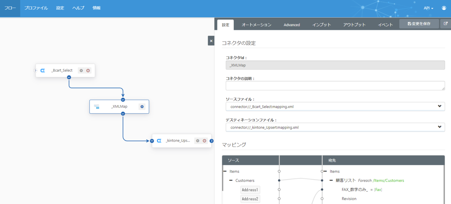Click the output port below _XMLMap
The image size is (451, 204).
tap(123, 113)
